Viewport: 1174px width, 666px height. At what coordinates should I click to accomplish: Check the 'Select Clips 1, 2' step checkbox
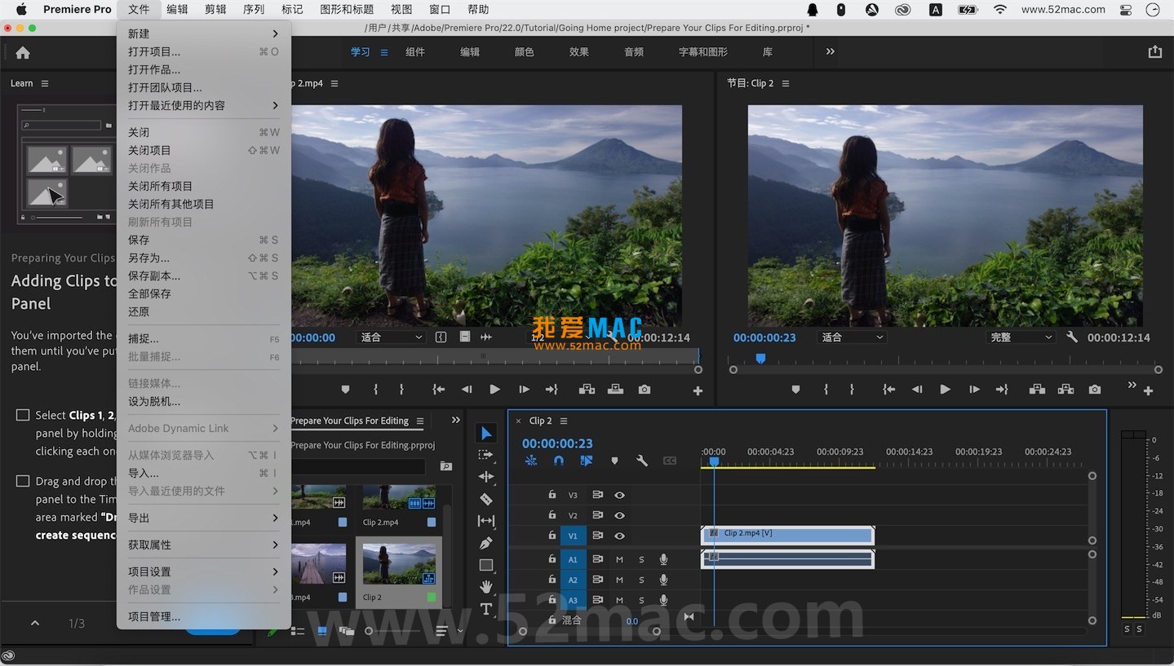click(23, 415)
